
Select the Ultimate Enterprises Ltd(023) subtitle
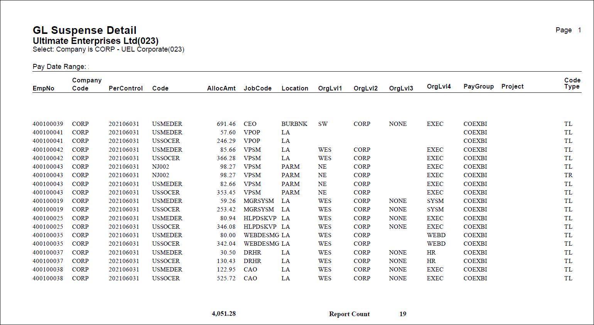pyautogui.click(x=96, y=41)
